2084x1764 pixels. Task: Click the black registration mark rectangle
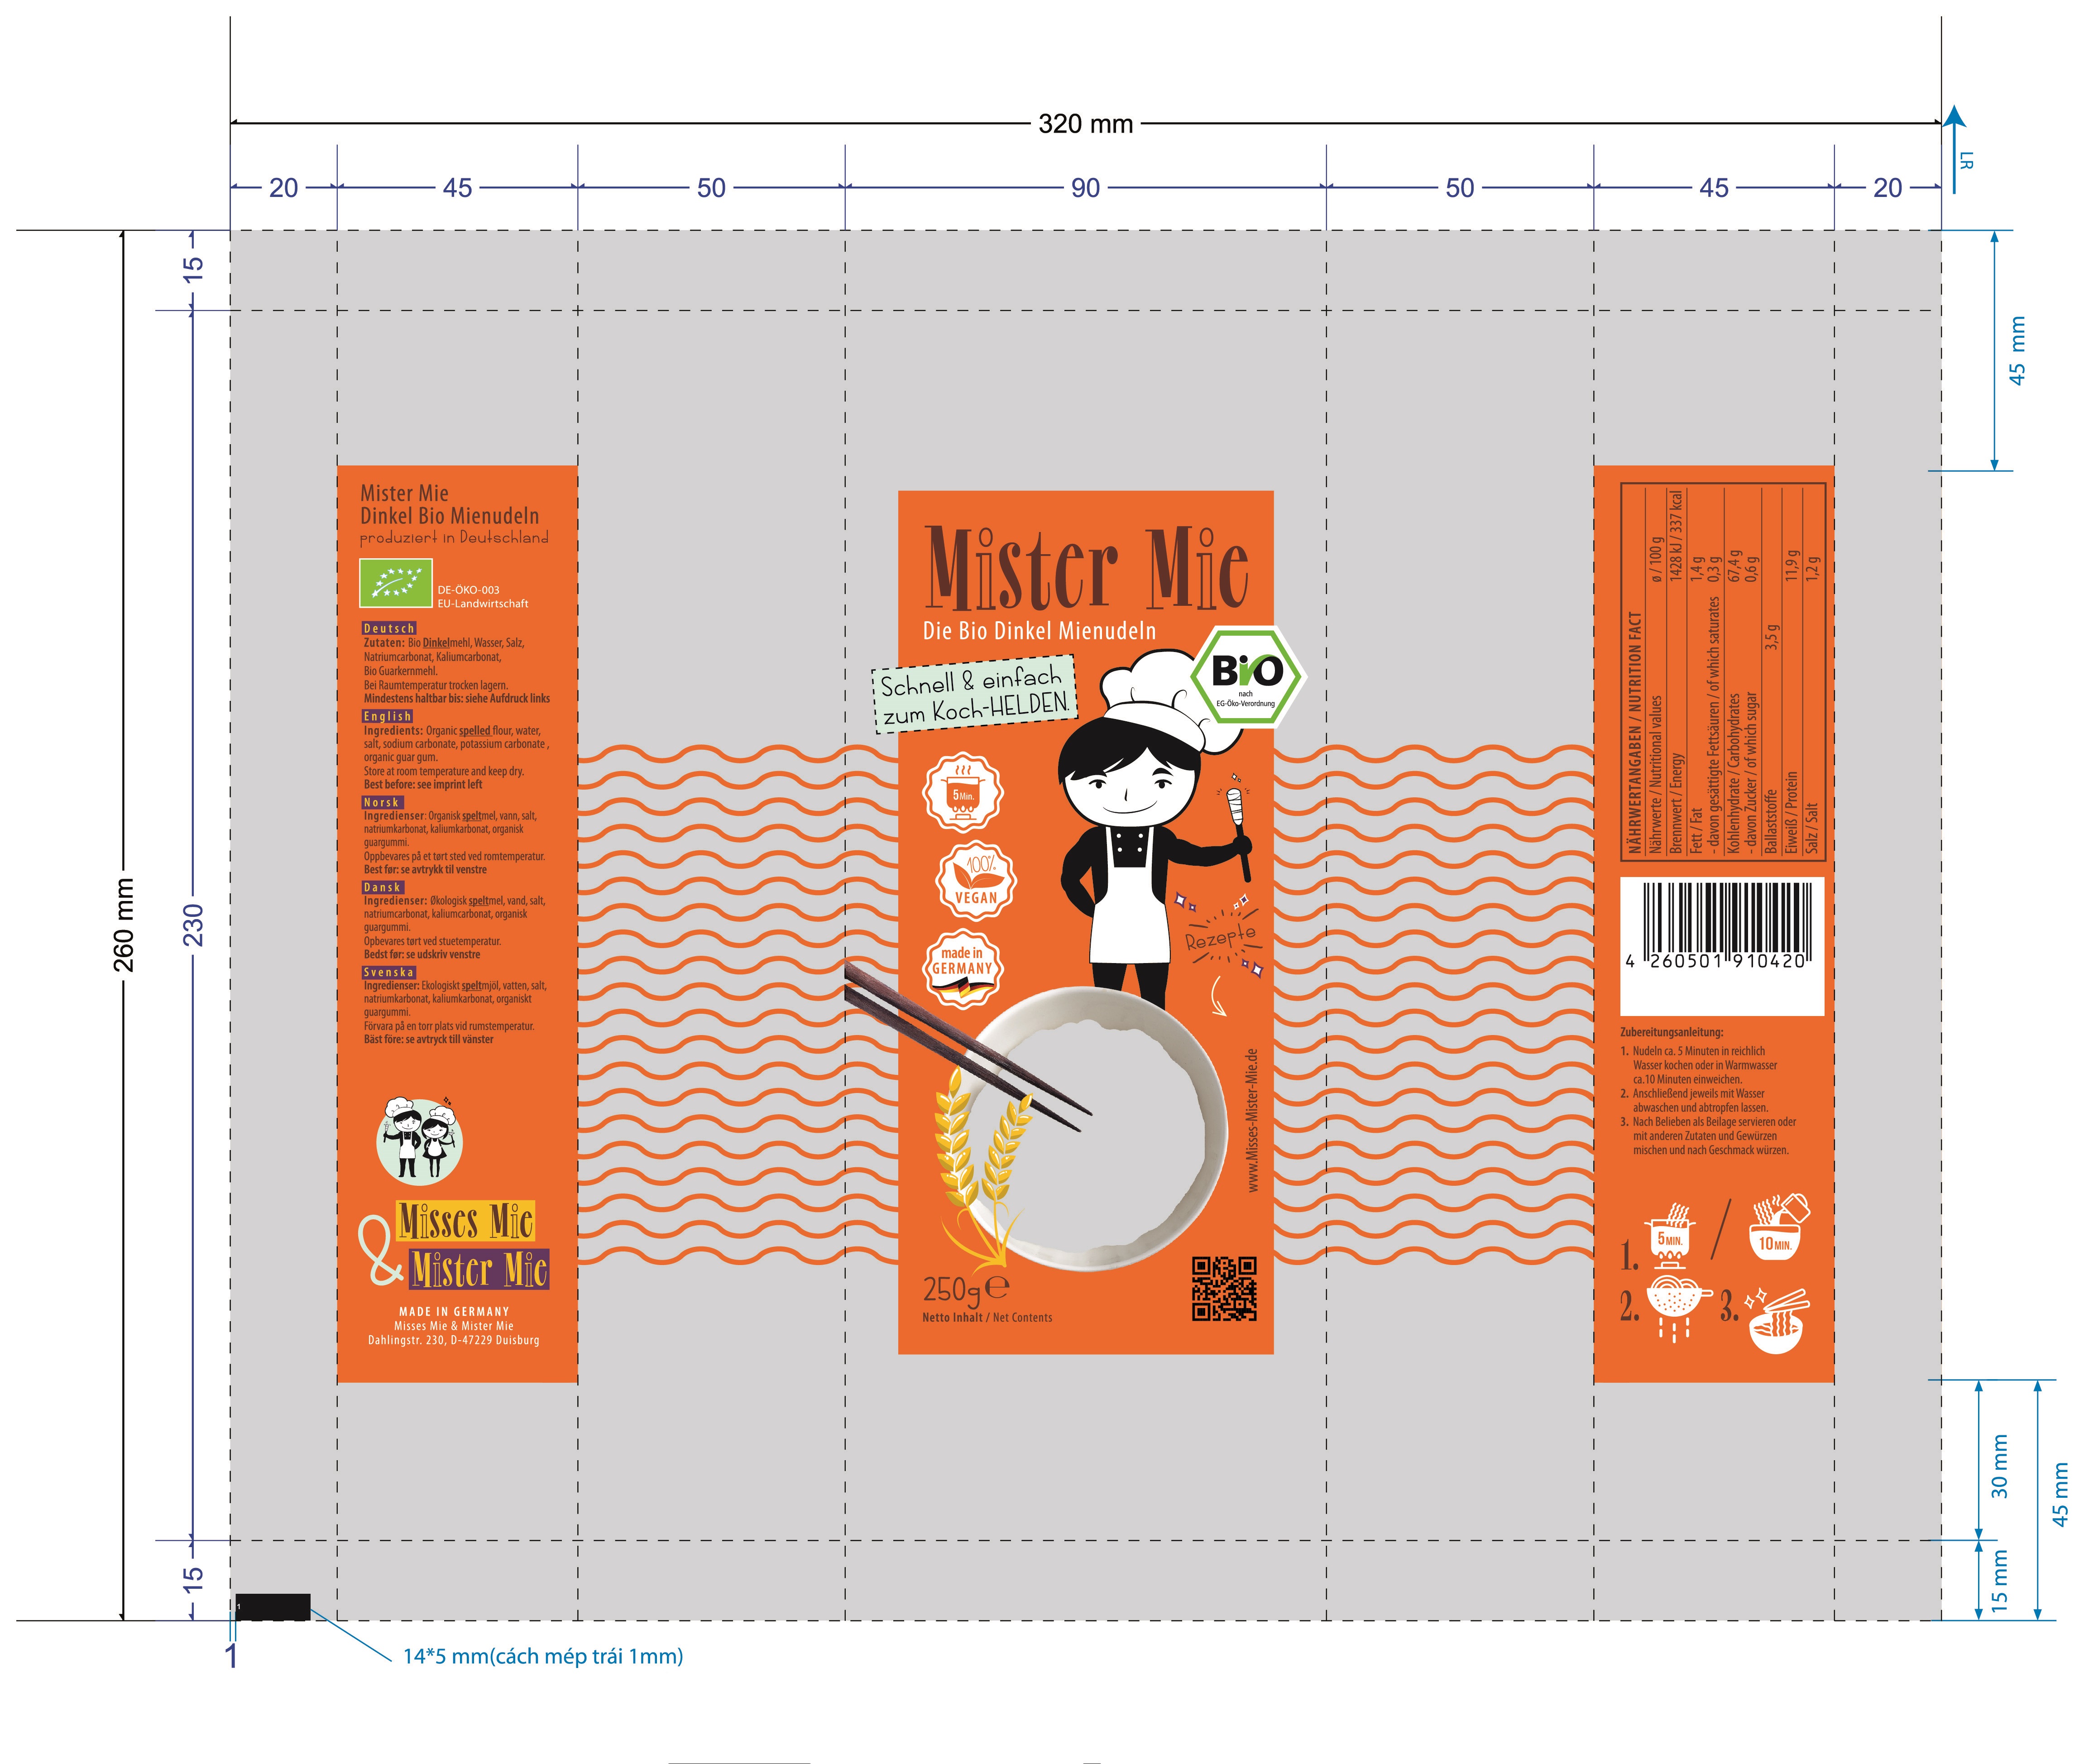tap(273, 1607)
